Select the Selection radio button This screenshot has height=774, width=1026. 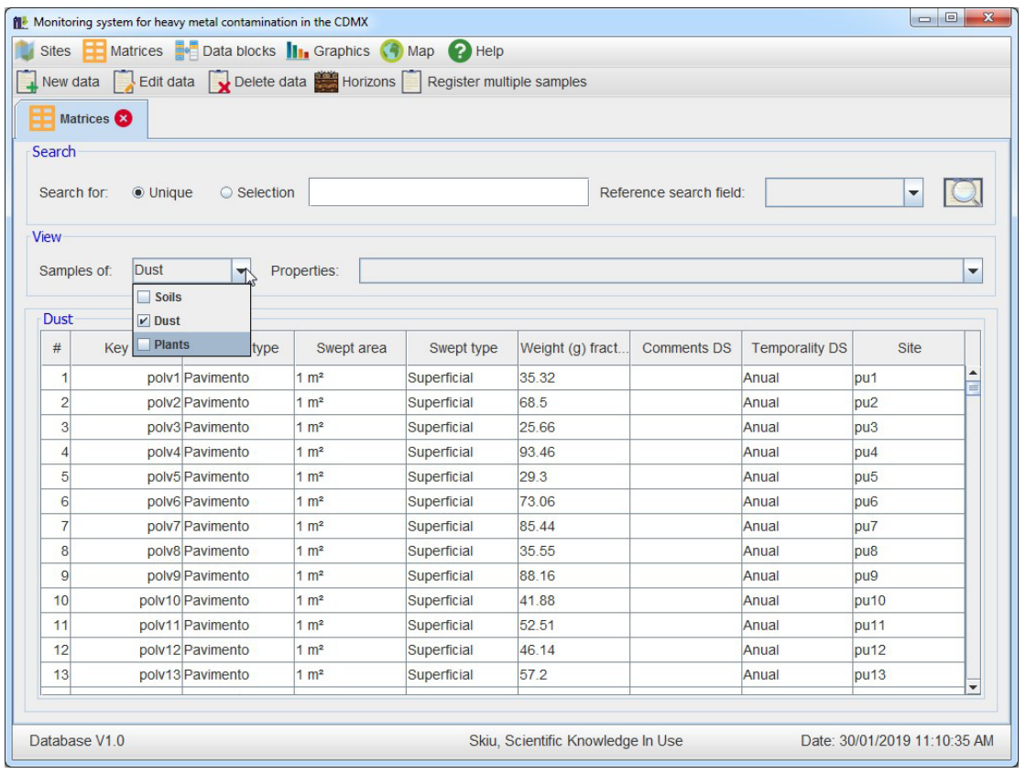[x=226, y=193]
